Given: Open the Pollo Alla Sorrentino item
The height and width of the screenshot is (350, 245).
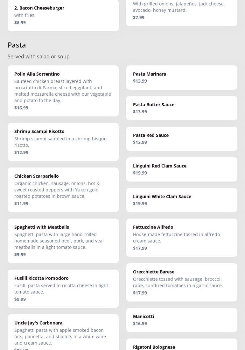Looking at the screenshot, I should (x=63, y=91).
